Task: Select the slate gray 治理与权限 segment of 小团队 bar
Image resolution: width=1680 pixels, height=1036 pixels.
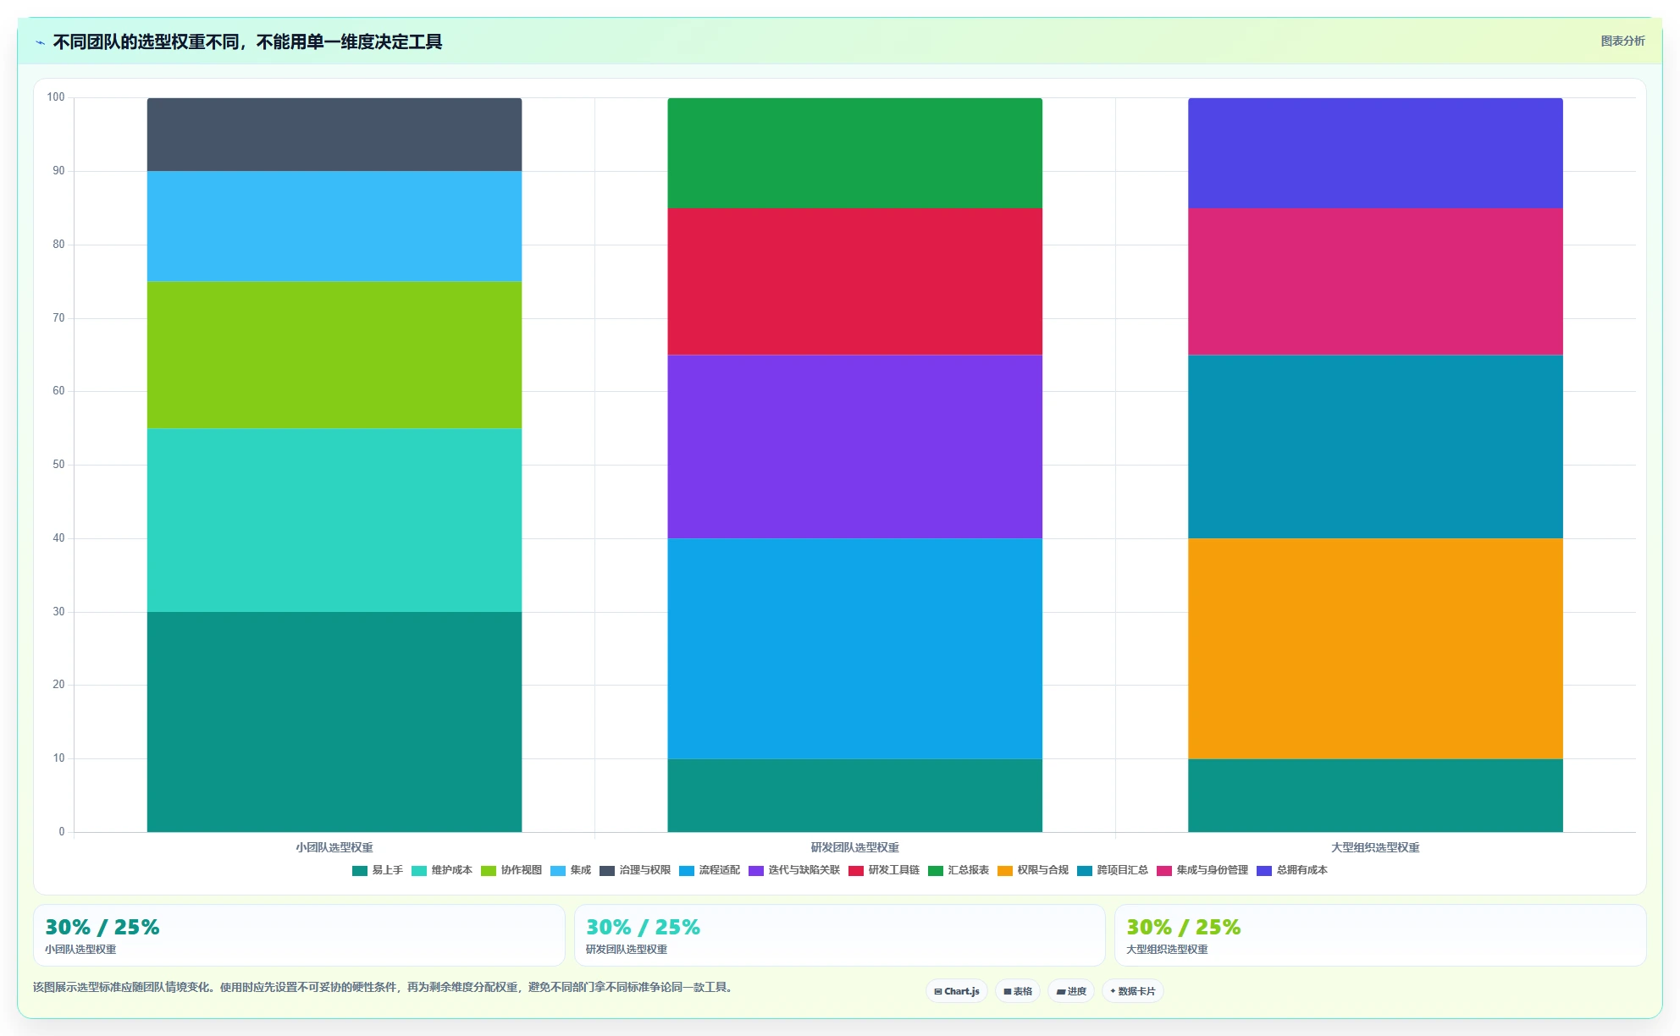Action: click(334, 135)
